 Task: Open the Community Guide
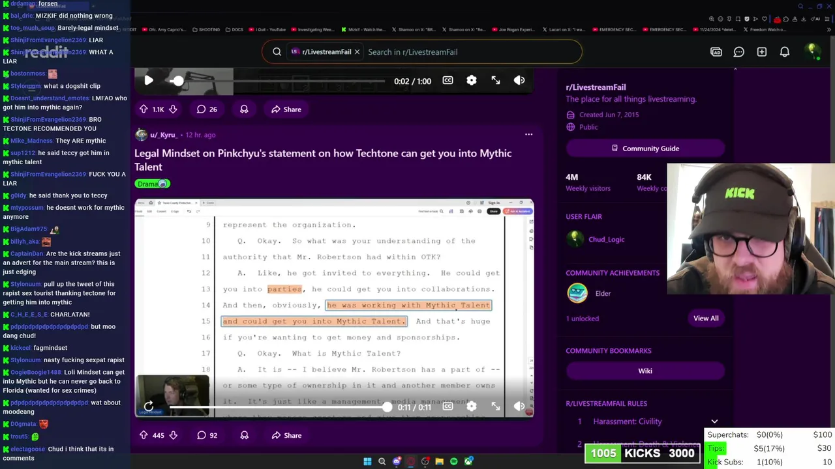coord(645,149)
